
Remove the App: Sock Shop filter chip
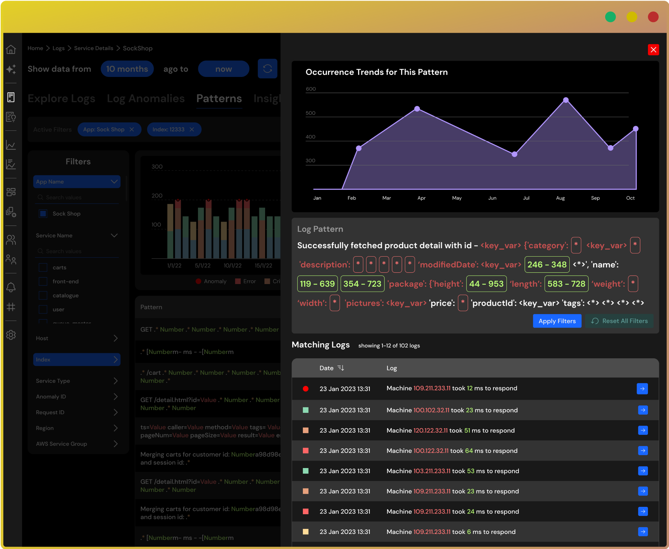pyautogui.click(x=132, y=129)
